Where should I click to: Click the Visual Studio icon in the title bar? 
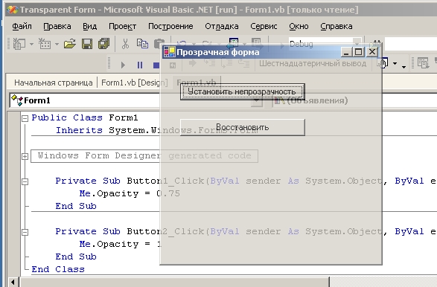tap(12, 10)
